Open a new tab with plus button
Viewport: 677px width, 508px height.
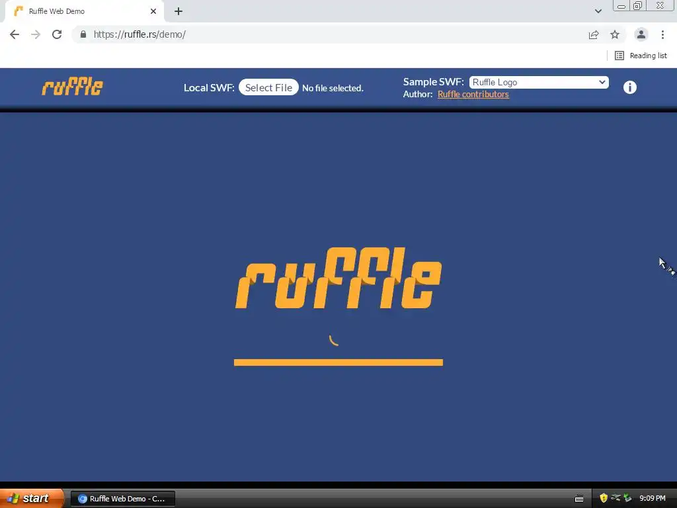click(x=179, y=11)
